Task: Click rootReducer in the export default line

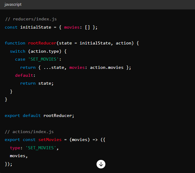Action: coord(58,115)
